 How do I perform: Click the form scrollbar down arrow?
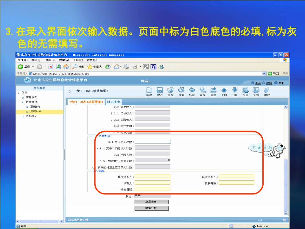pos(286,213)
